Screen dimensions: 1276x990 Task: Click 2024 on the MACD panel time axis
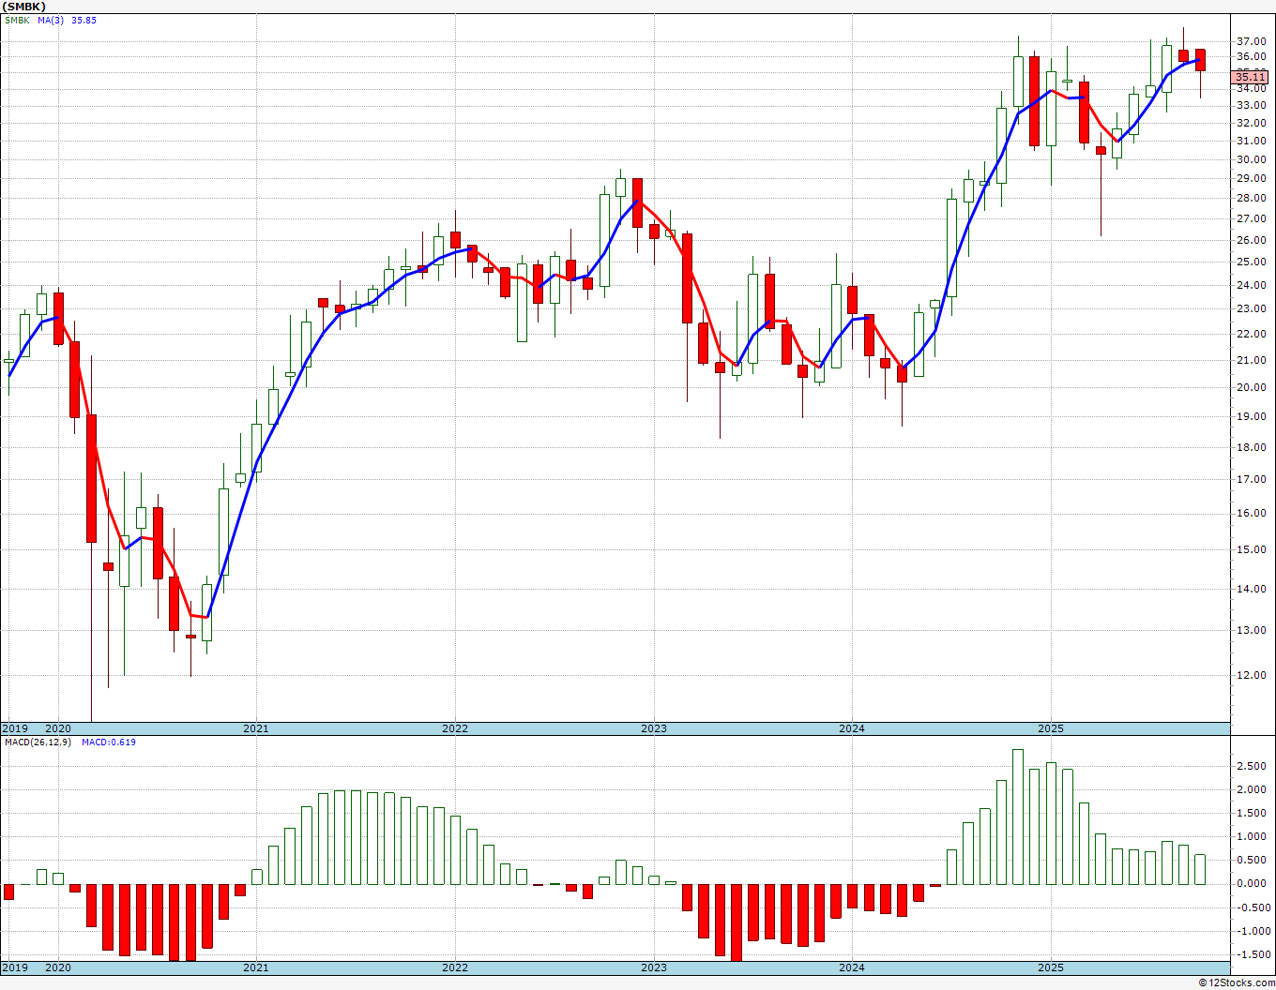pos(852,968)
